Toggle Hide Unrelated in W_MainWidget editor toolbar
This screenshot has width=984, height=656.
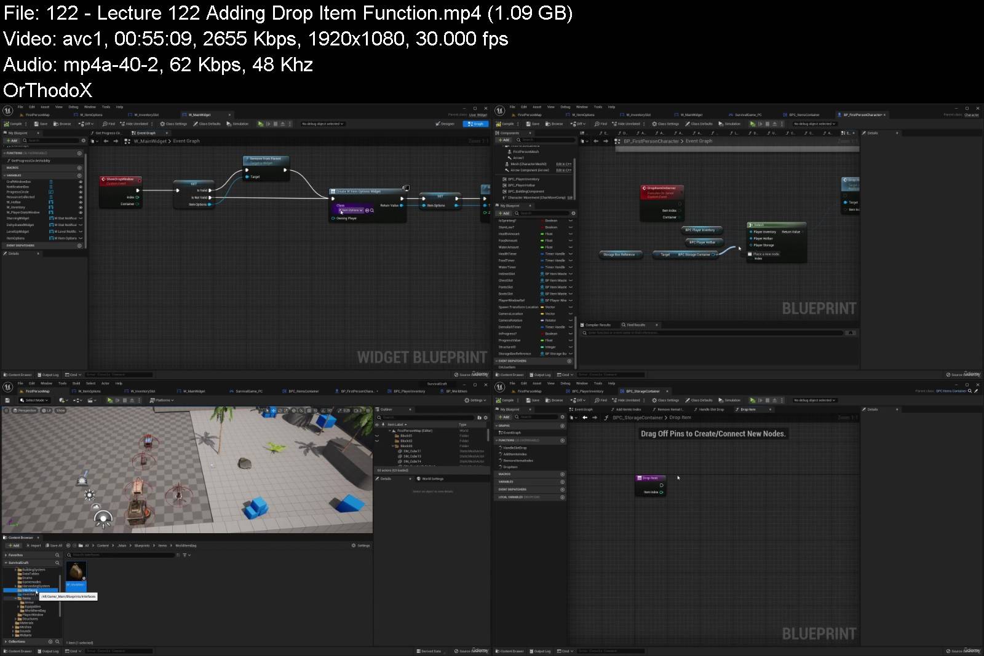point(134,123)
